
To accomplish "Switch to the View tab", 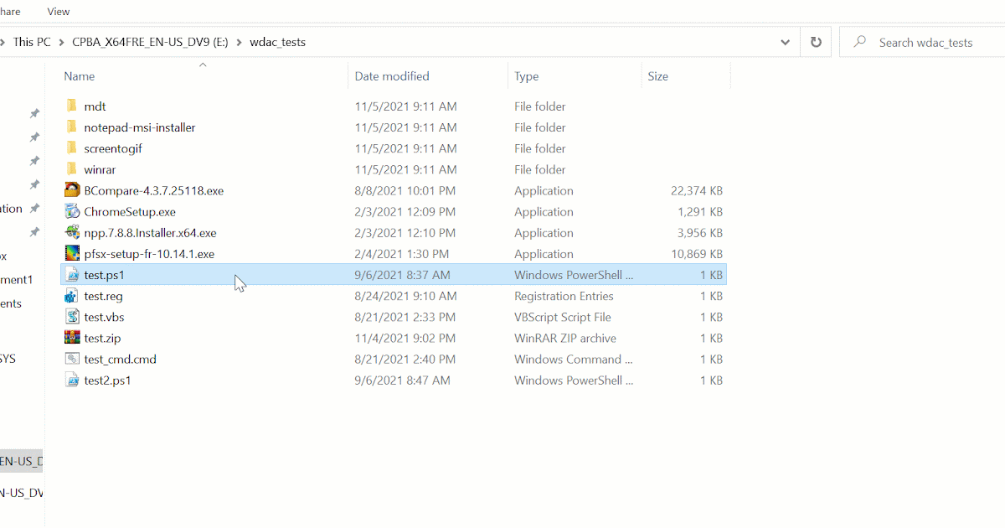I will [58, 11].
